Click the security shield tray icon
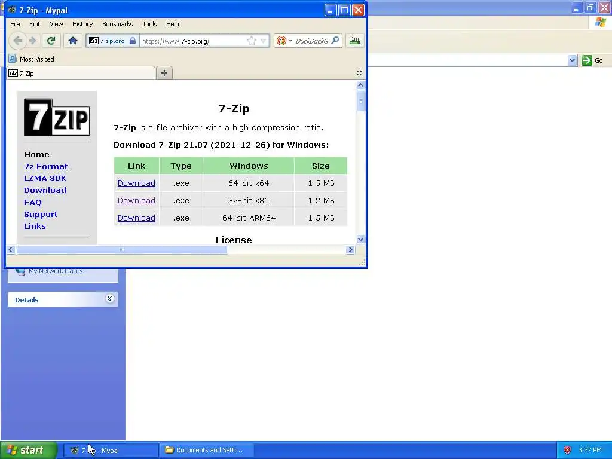 click(x=567, y=451)
